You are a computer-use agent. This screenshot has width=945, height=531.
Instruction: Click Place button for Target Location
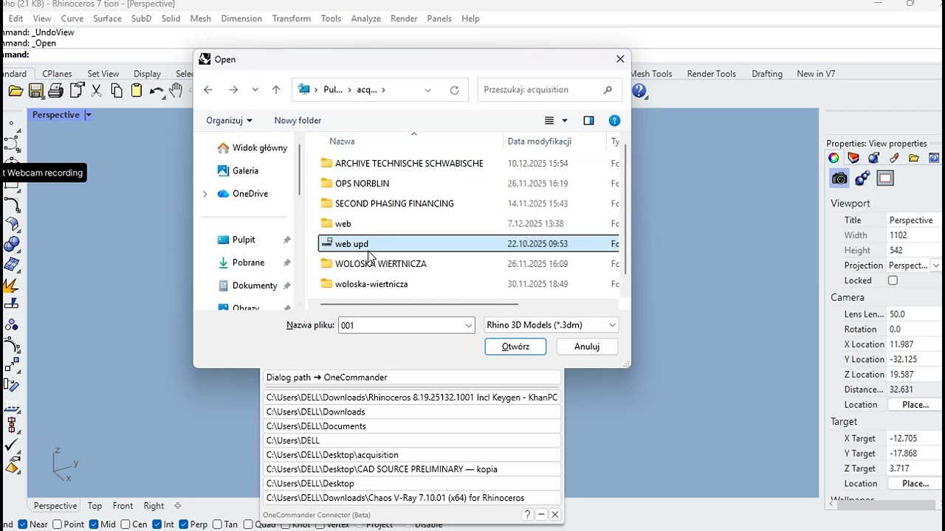pyautogui.click(x=915, y=484)
